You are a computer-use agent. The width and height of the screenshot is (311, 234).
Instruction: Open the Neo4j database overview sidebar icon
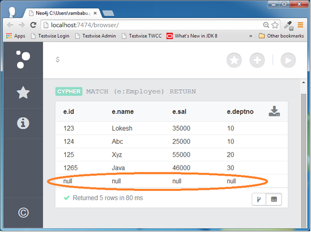23,60
